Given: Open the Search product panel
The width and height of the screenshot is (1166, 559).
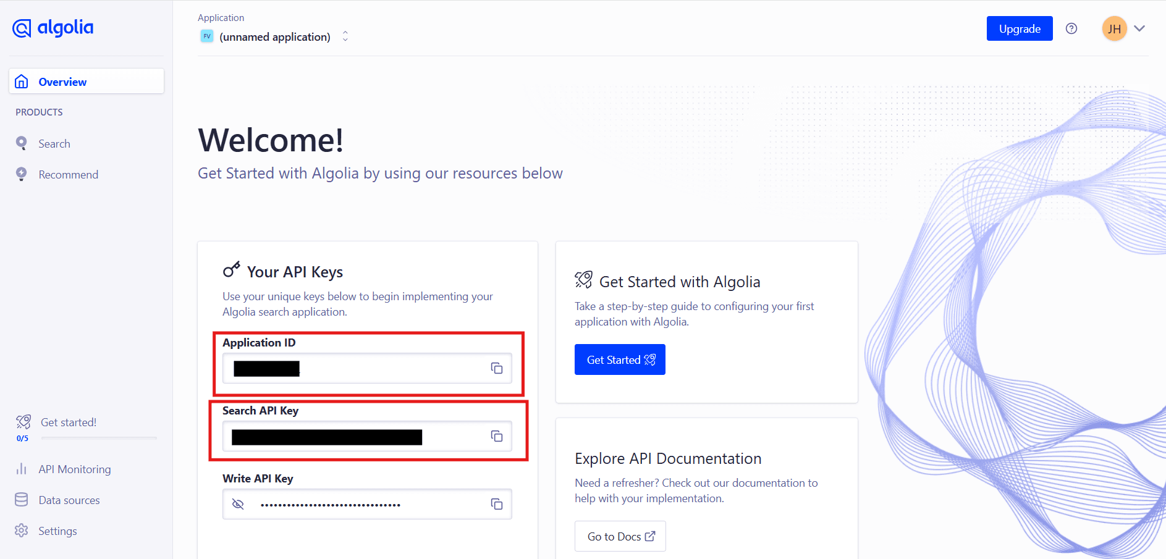Looking at the screenshot, I should pyautogui.click(x=54, y=143).
